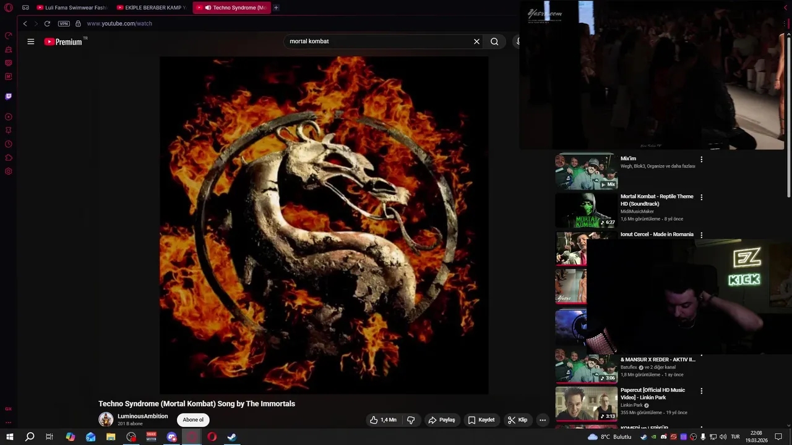Screen dimensions: 792x445
Task: Open Ionut Cercel - Made in Romania
Action: (x=657, y=234)
